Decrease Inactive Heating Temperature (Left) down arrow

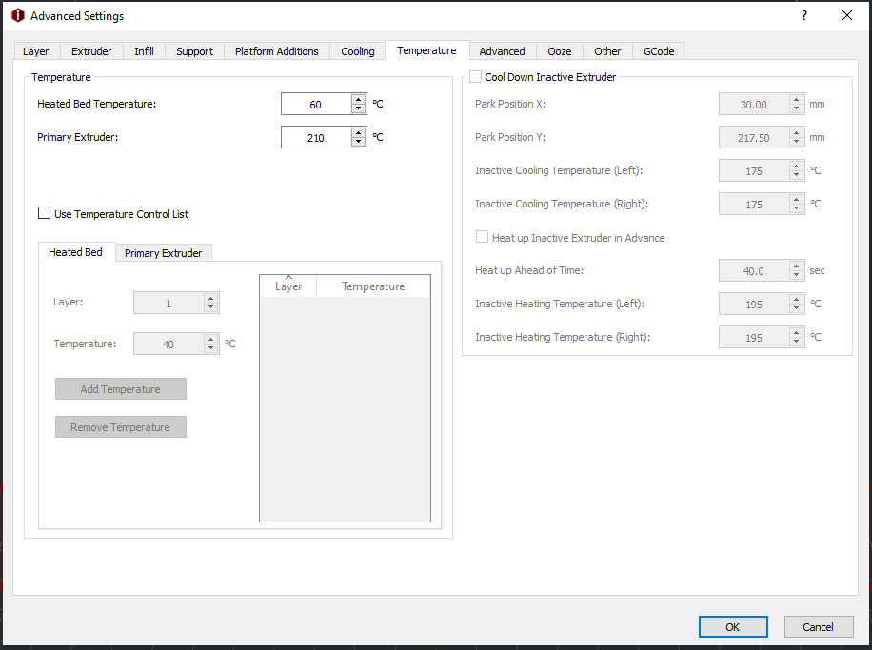pyautogui.click(x=797, y=308)
